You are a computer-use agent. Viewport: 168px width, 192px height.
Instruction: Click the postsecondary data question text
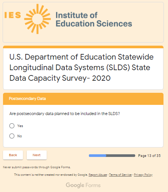(64, 114)
